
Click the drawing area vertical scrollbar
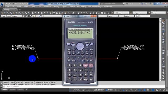click(160, 49)
